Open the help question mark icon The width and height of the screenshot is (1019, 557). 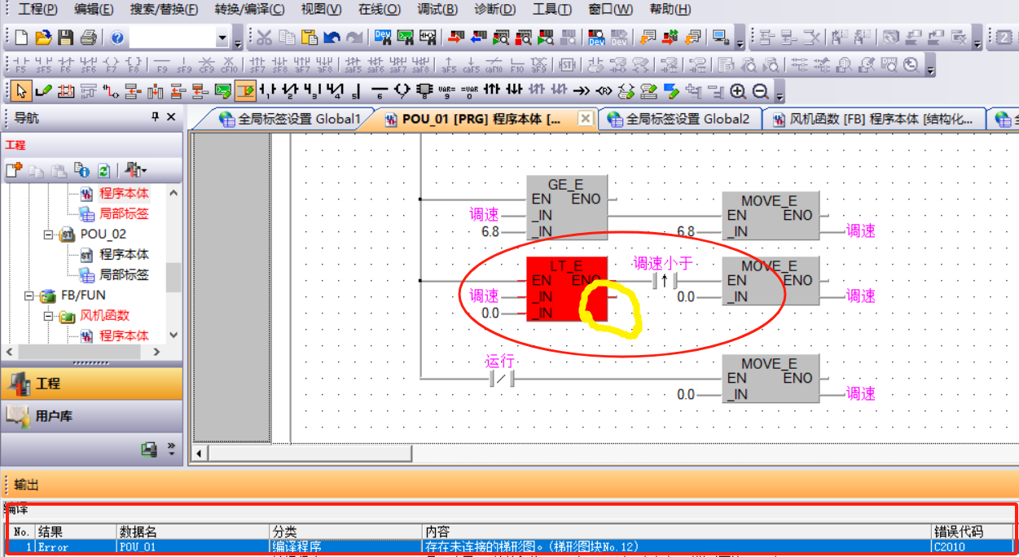(116, 37)
